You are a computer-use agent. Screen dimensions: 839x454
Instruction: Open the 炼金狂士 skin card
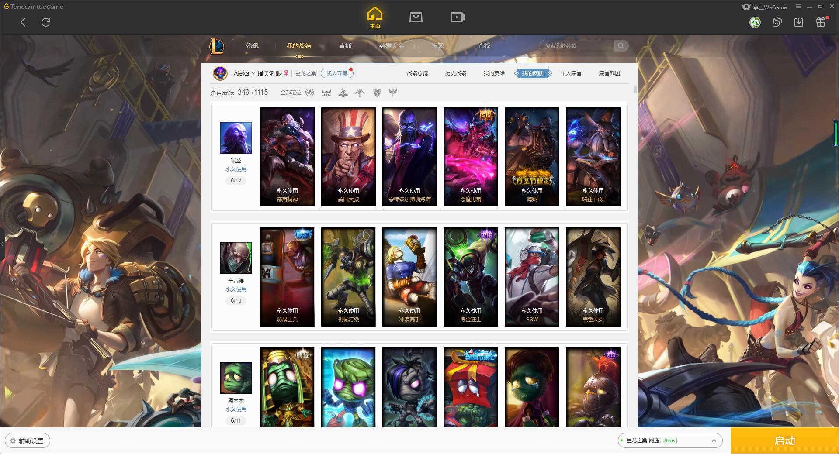pyautogui.click(x=471, y=277)
